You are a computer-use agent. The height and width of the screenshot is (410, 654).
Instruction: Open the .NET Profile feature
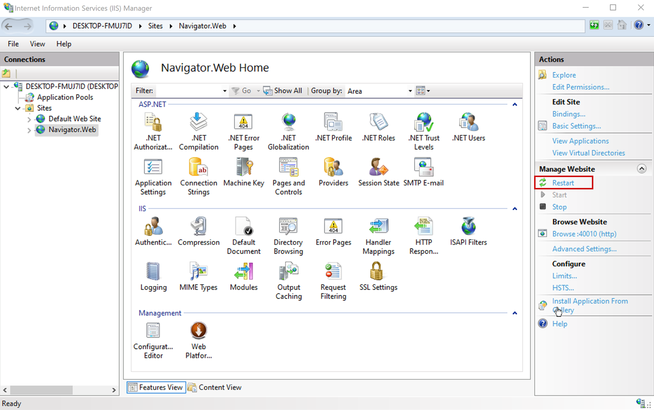click(334, 127)
